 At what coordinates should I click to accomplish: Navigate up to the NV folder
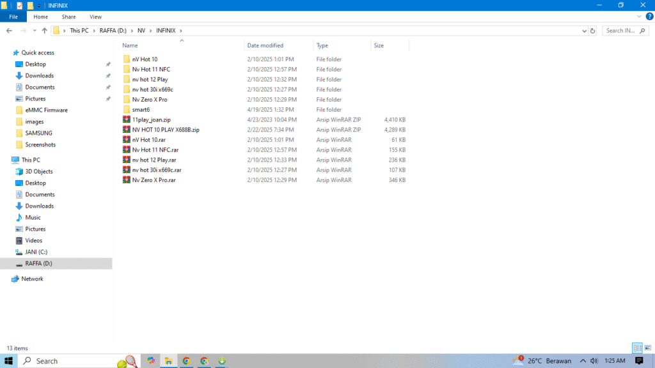click(43, 30)
